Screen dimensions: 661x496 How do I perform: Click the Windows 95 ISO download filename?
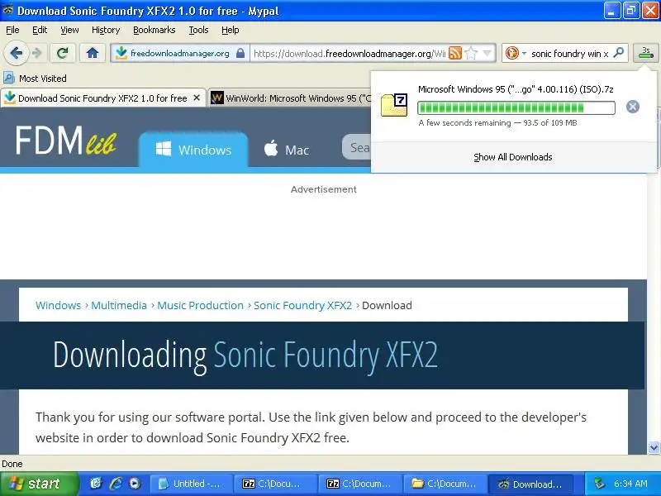[516, 89]
